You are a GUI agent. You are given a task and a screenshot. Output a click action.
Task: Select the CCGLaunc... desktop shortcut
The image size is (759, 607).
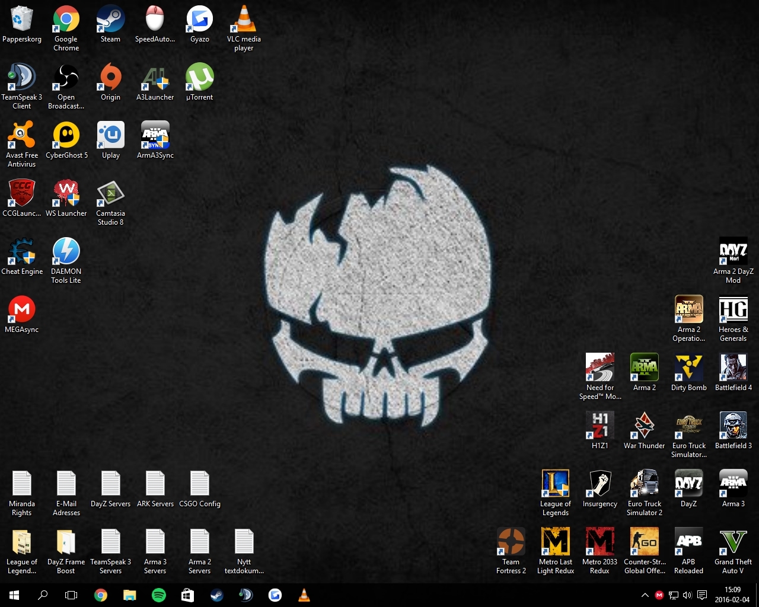[x=22, y=199]
